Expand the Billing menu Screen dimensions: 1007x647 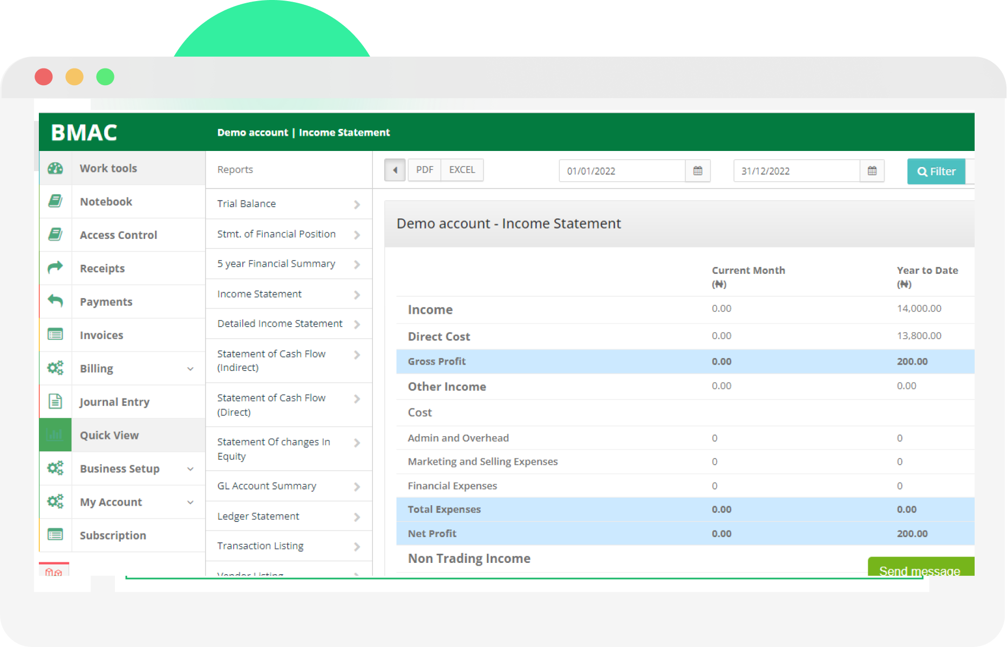click(190, 369)
